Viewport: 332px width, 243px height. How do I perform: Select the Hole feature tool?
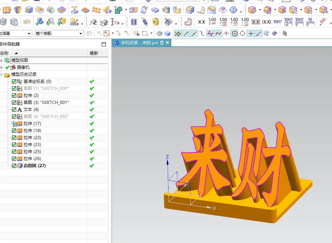click(29, 10)
